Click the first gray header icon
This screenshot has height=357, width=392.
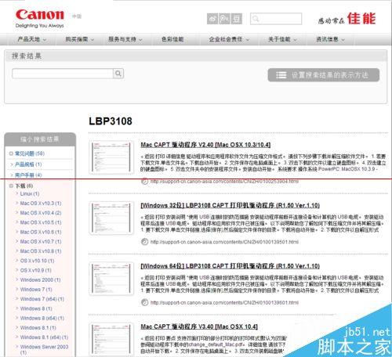(212, 19)
